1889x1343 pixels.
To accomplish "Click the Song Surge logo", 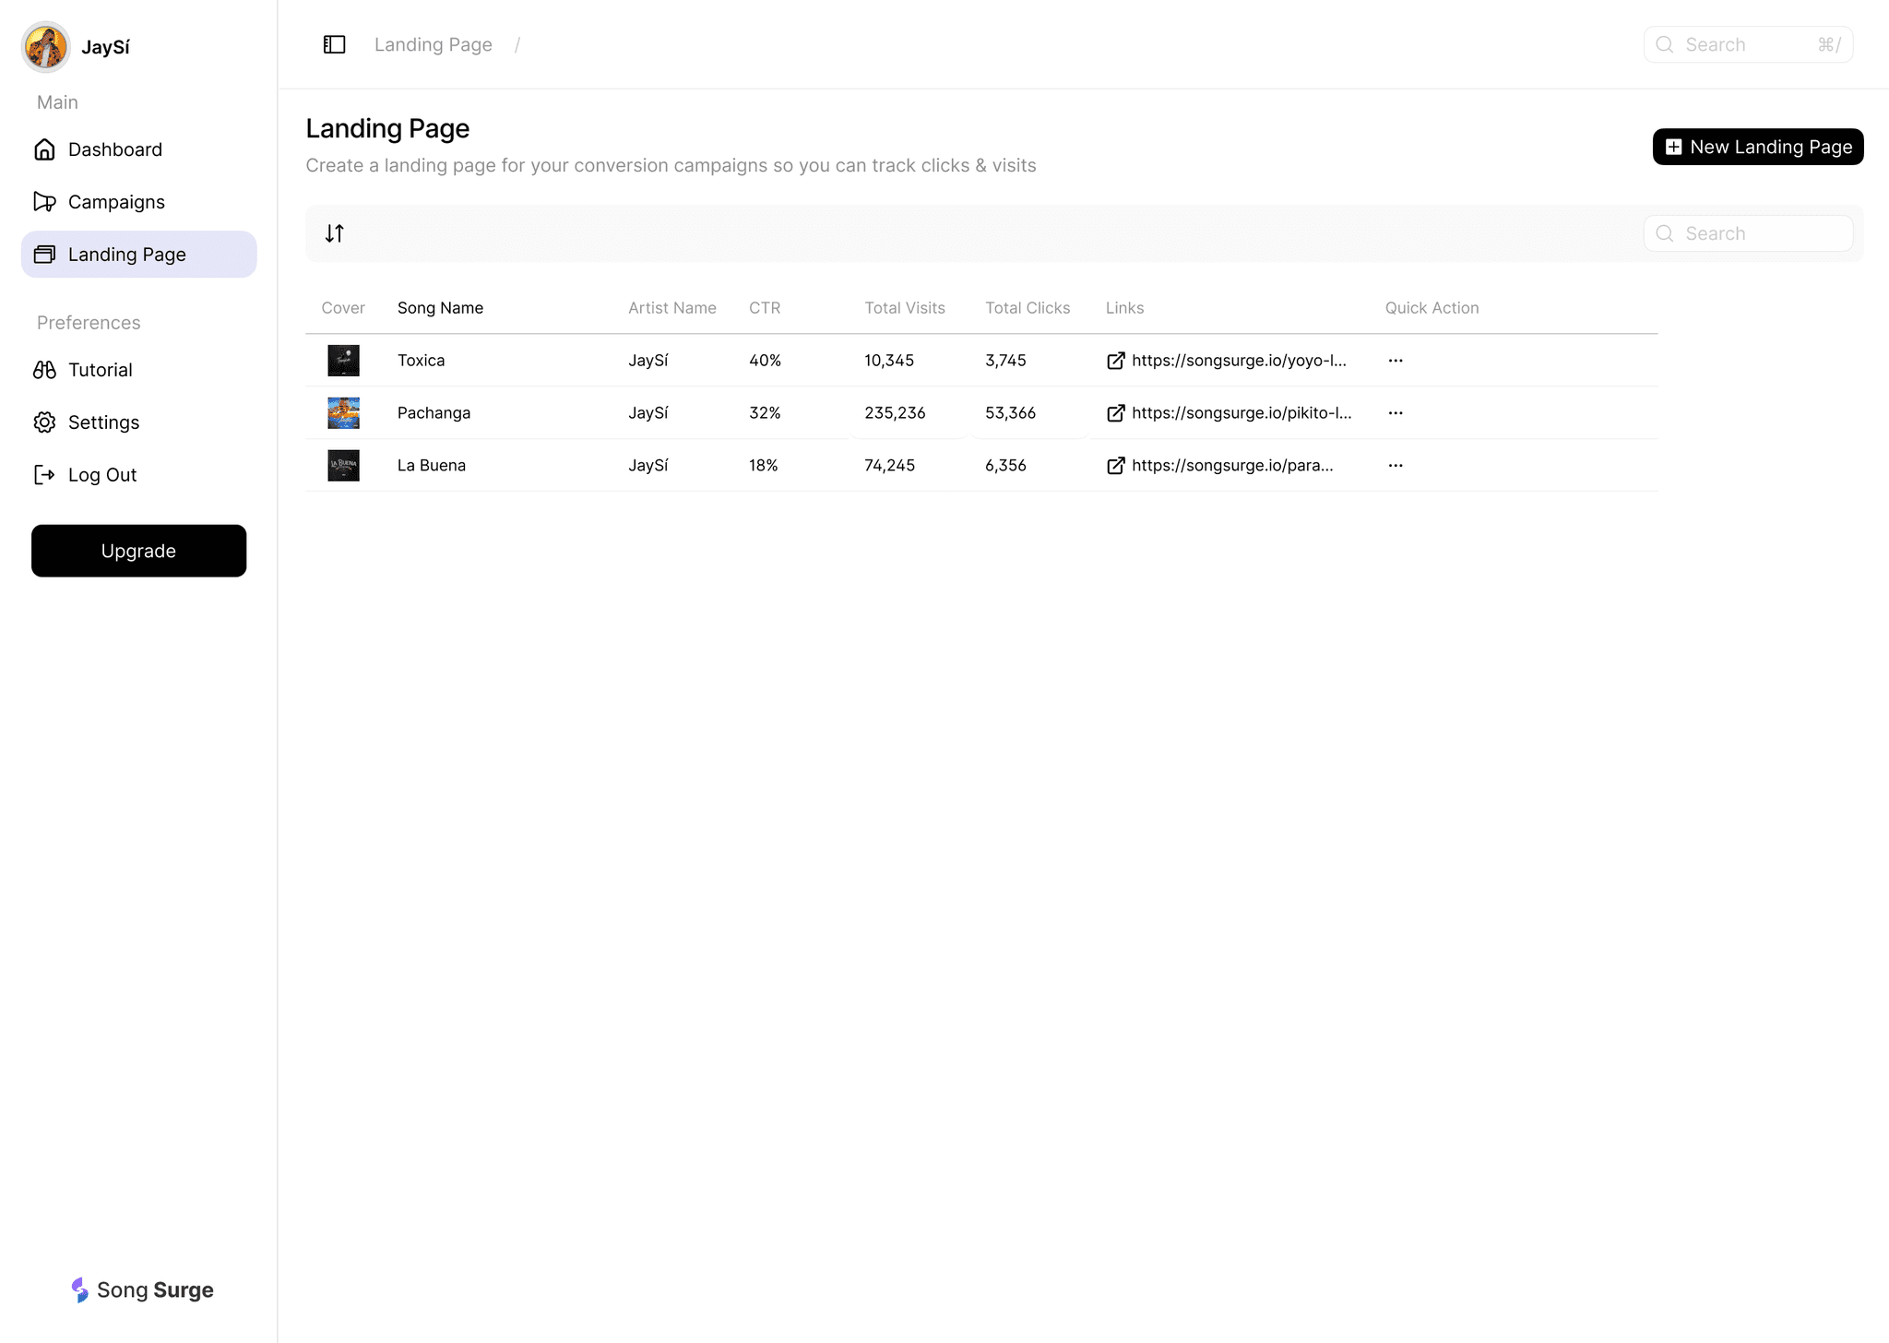I will 142,1290.
